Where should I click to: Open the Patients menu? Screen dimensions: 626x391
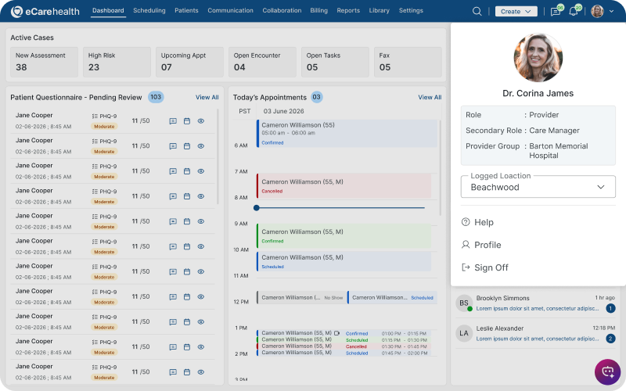tap(186, 11)
